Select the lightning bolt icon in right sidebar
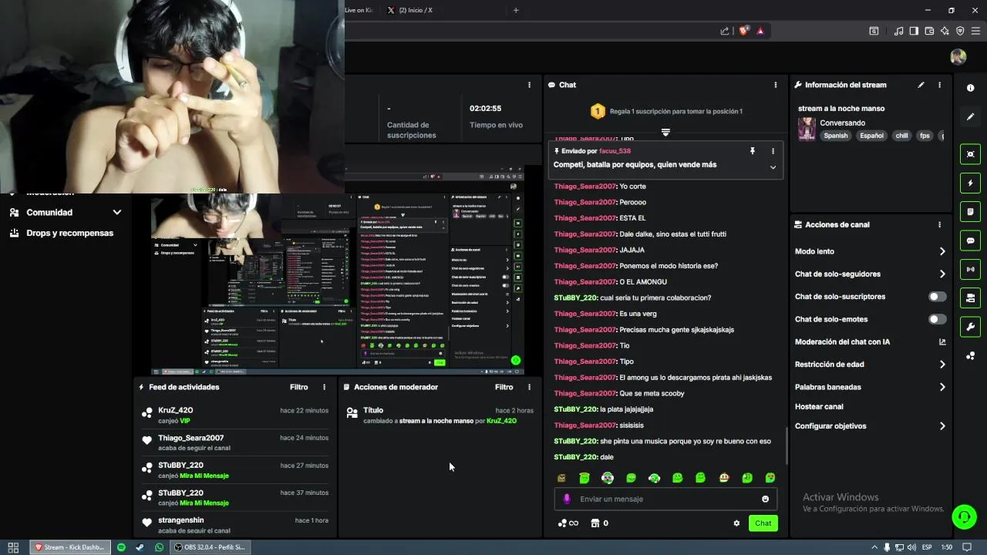This screenshot has width=987, height=555. [x=970, y=183]
